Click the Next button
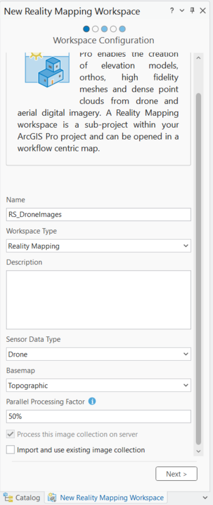This screenshot has width=213, height=505. tap(176, 474)
